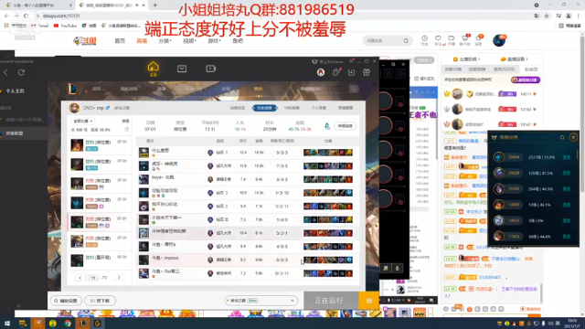Go to next page of match list

(x=119, y=278)
